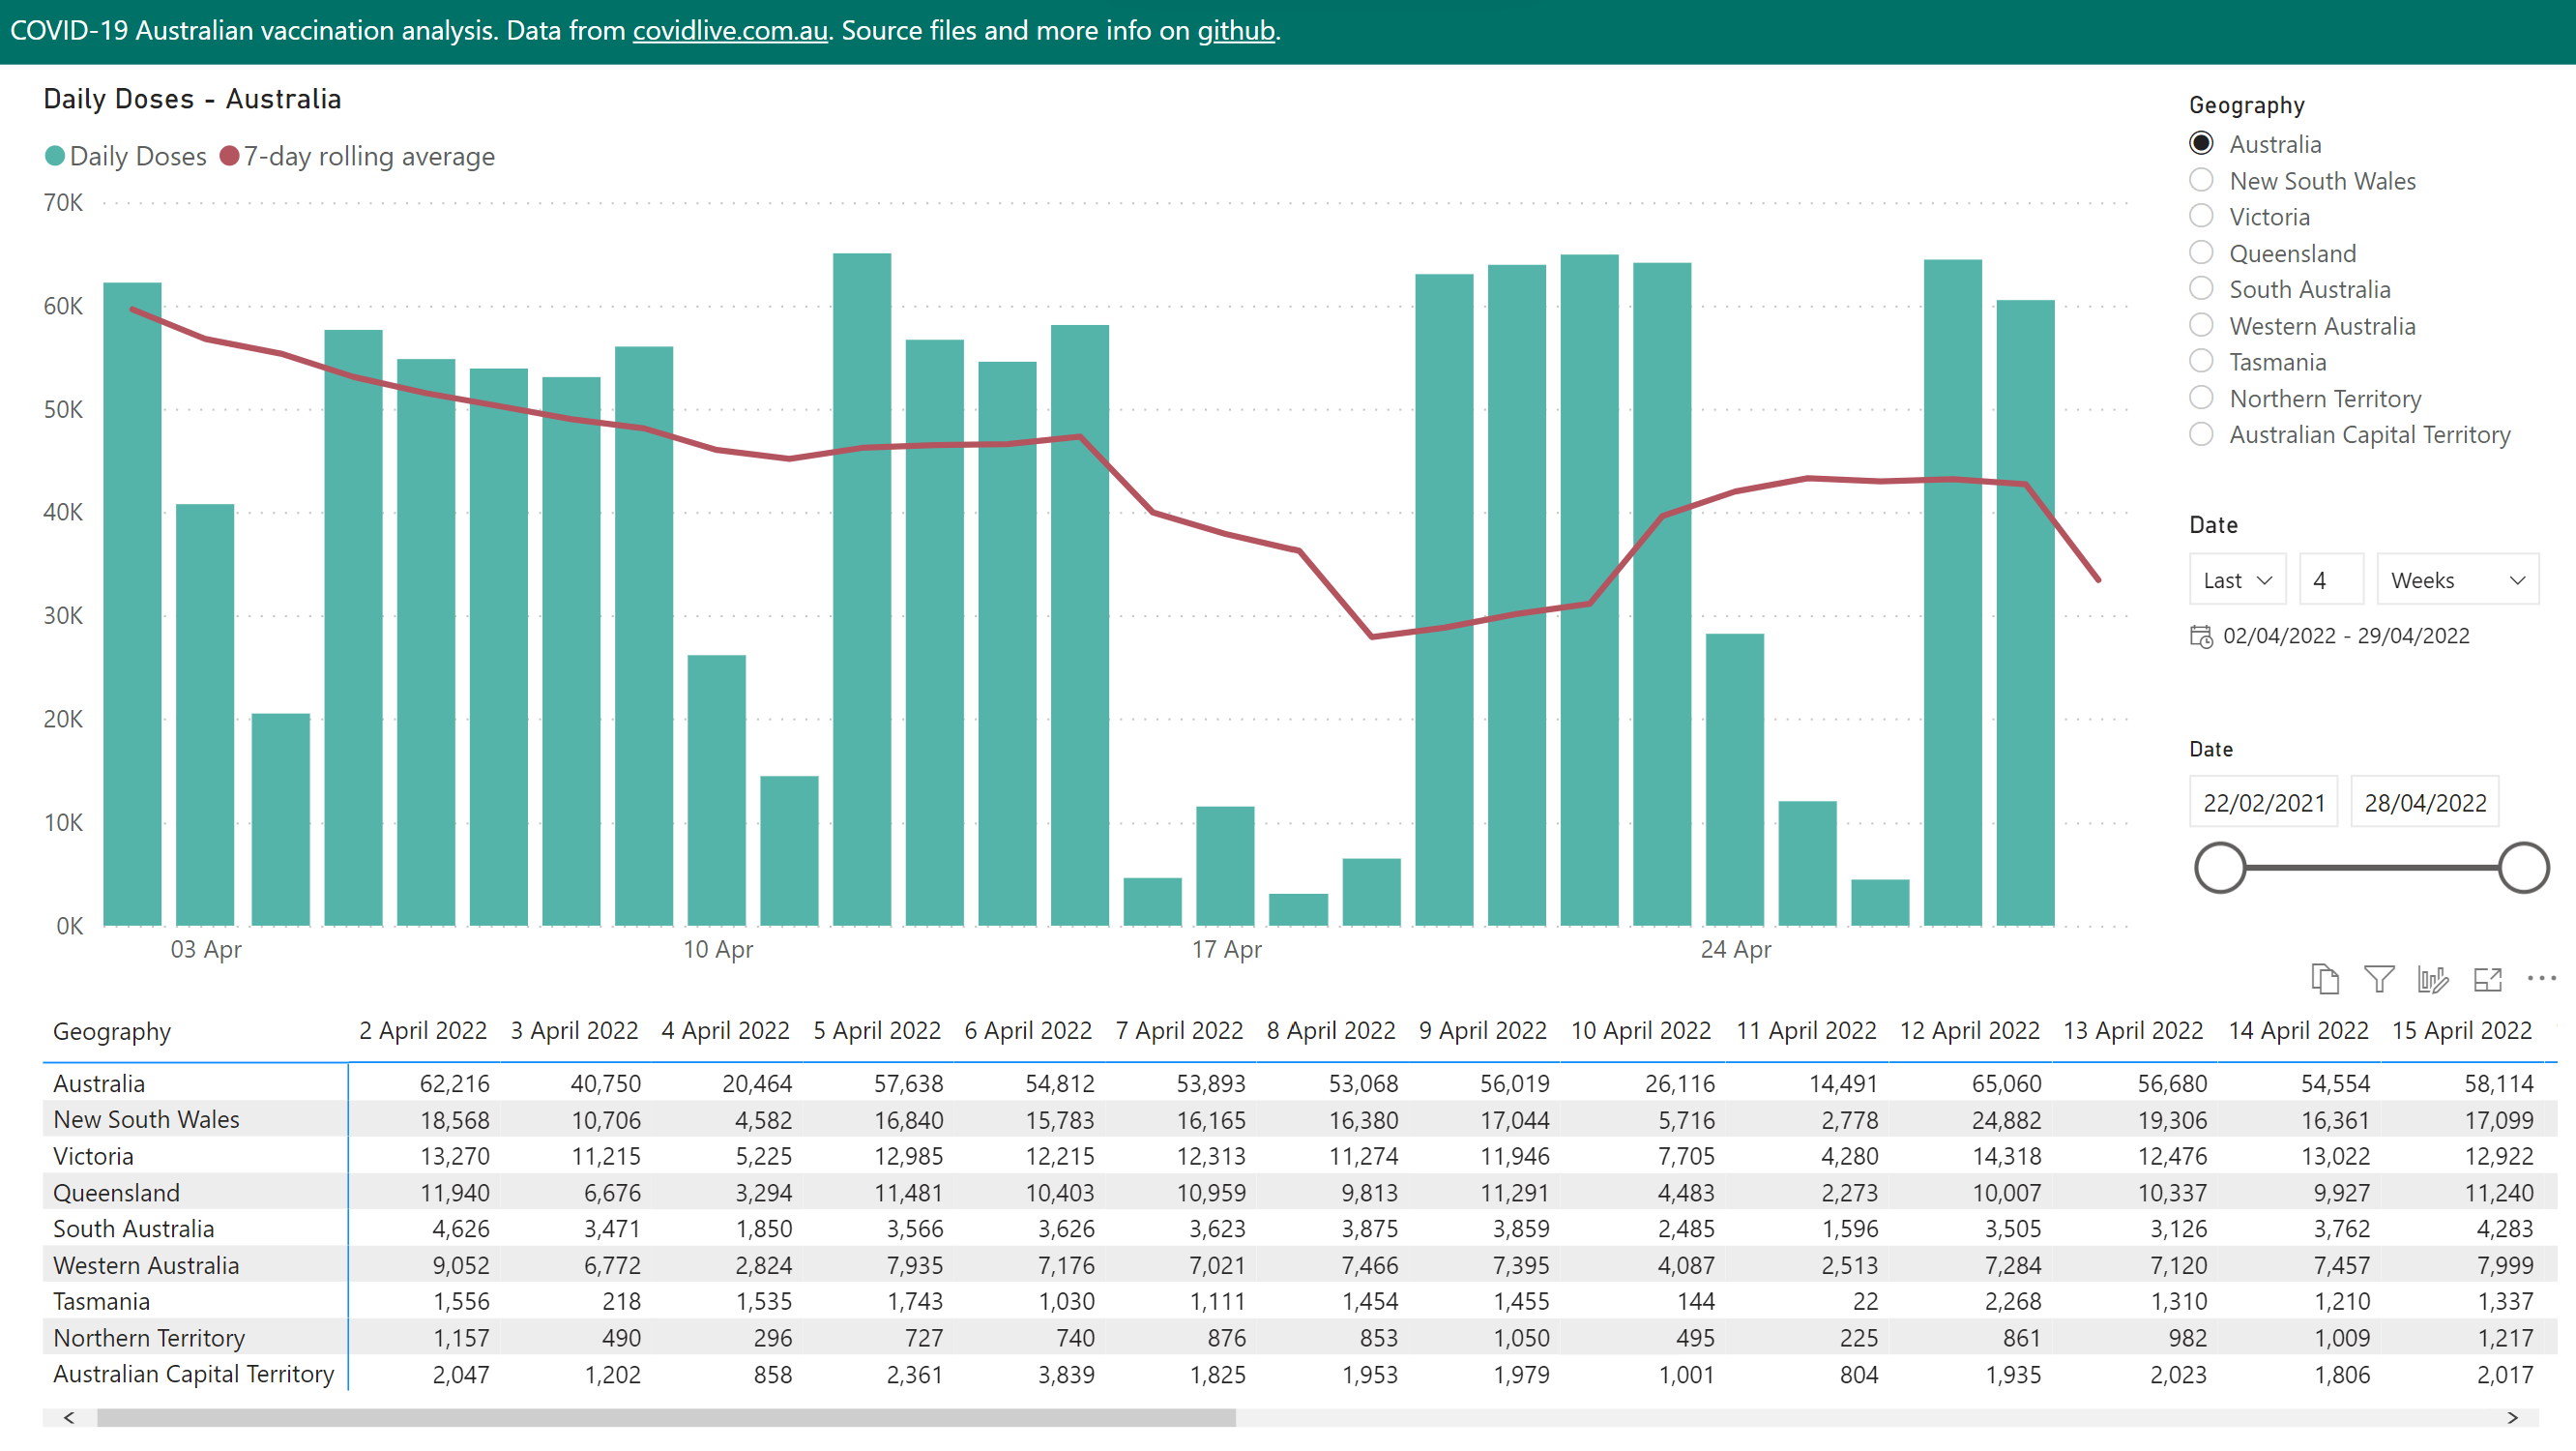This screenshot has height=1451, width=2576.
Task: Click the 24 Apr axis label
Action: coord(1735,950)
